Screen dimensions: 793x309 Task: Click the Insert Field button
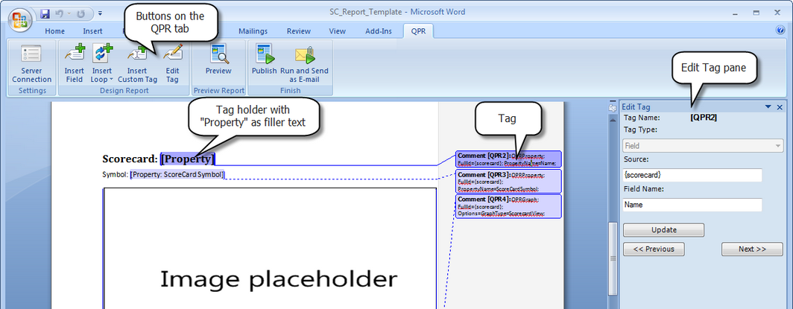(75, 63)
